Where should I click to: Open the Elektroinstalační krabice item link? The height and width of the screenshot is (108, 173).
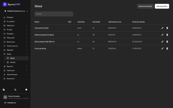44,35
